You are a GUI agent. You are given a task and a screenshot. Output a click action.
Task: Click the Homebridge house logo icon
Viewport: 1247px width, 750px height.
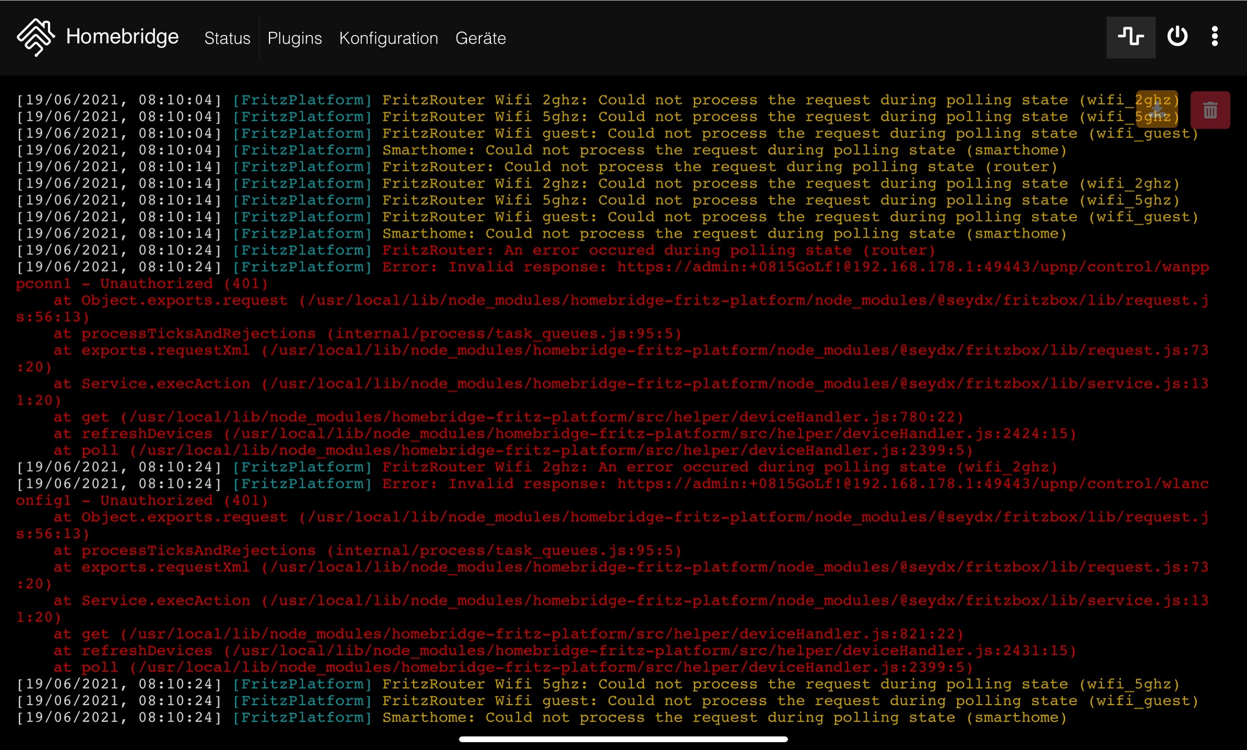36,37
